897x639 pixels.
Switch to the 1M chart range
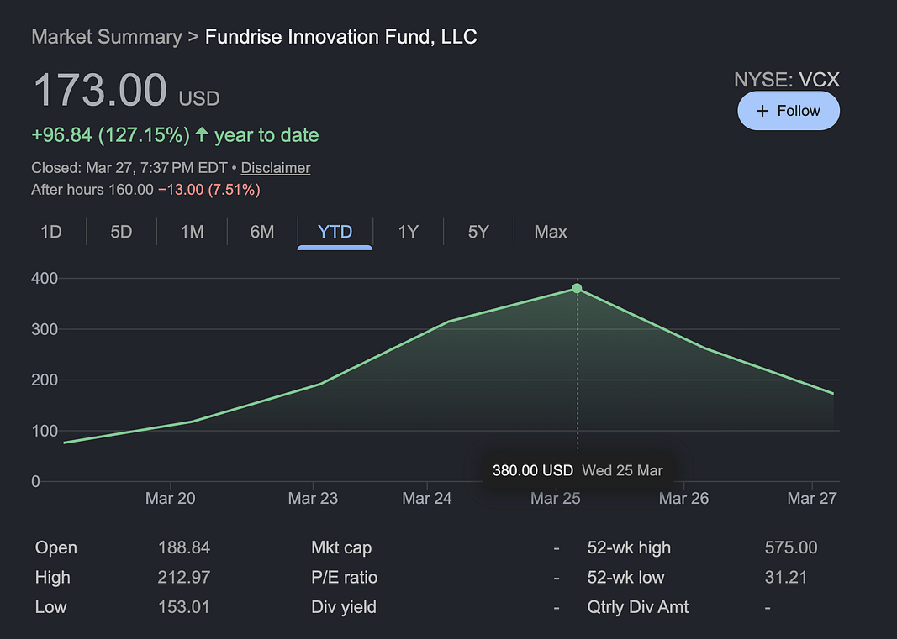tap(193, 232)
